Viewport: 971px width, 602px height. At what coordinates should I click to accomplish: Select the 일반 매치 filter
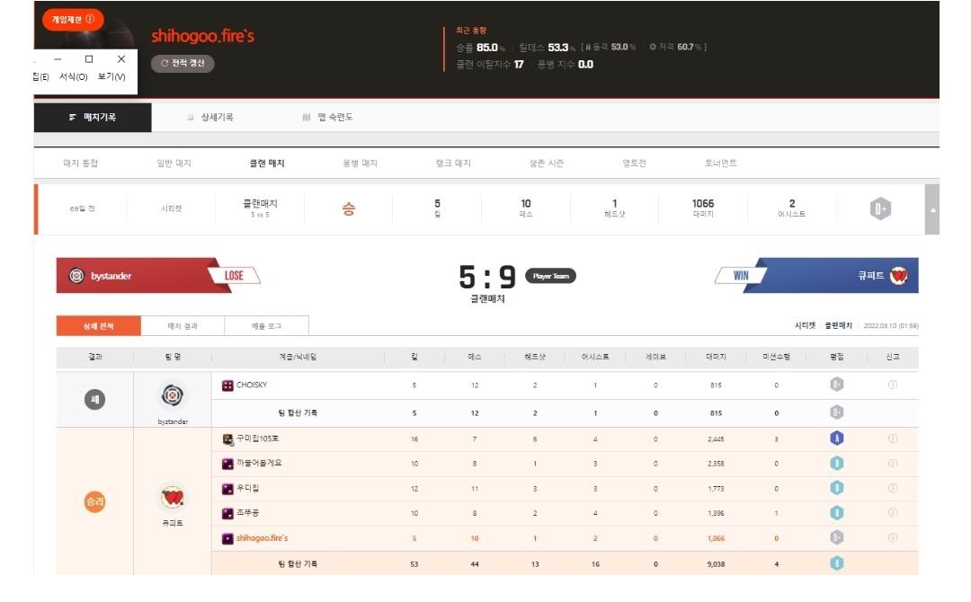point(174,164)
